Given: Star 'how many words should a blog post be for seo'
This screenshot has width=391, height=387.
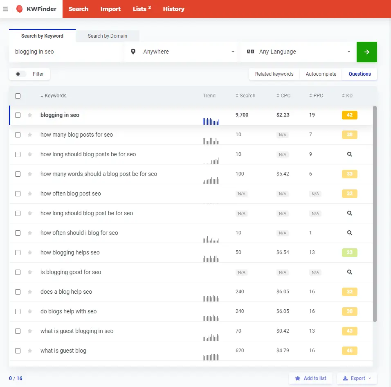Looking at the screenshot, I should (30, 174).
